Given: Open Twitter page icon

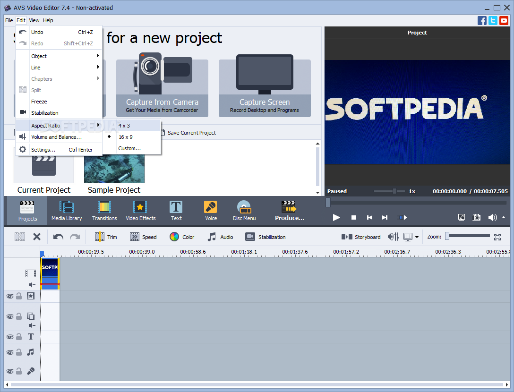Looking at the screenshot, I should point(493,20).
